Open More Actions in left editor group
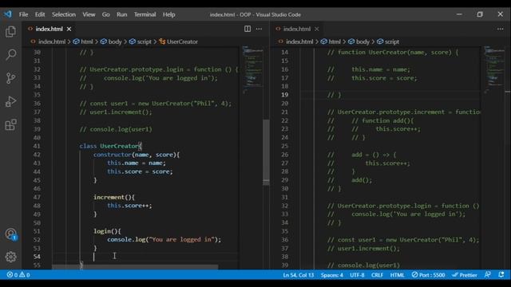This screenshot has height=287, width=511. click(259, 29)
